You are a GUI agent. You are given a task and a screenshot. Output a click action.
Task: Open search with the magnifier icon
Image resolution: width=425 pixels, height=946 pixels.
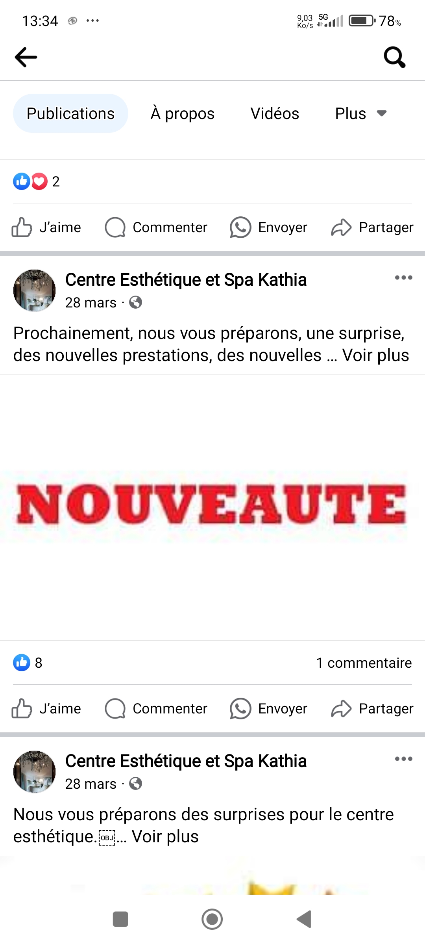[x=395, y=57]
